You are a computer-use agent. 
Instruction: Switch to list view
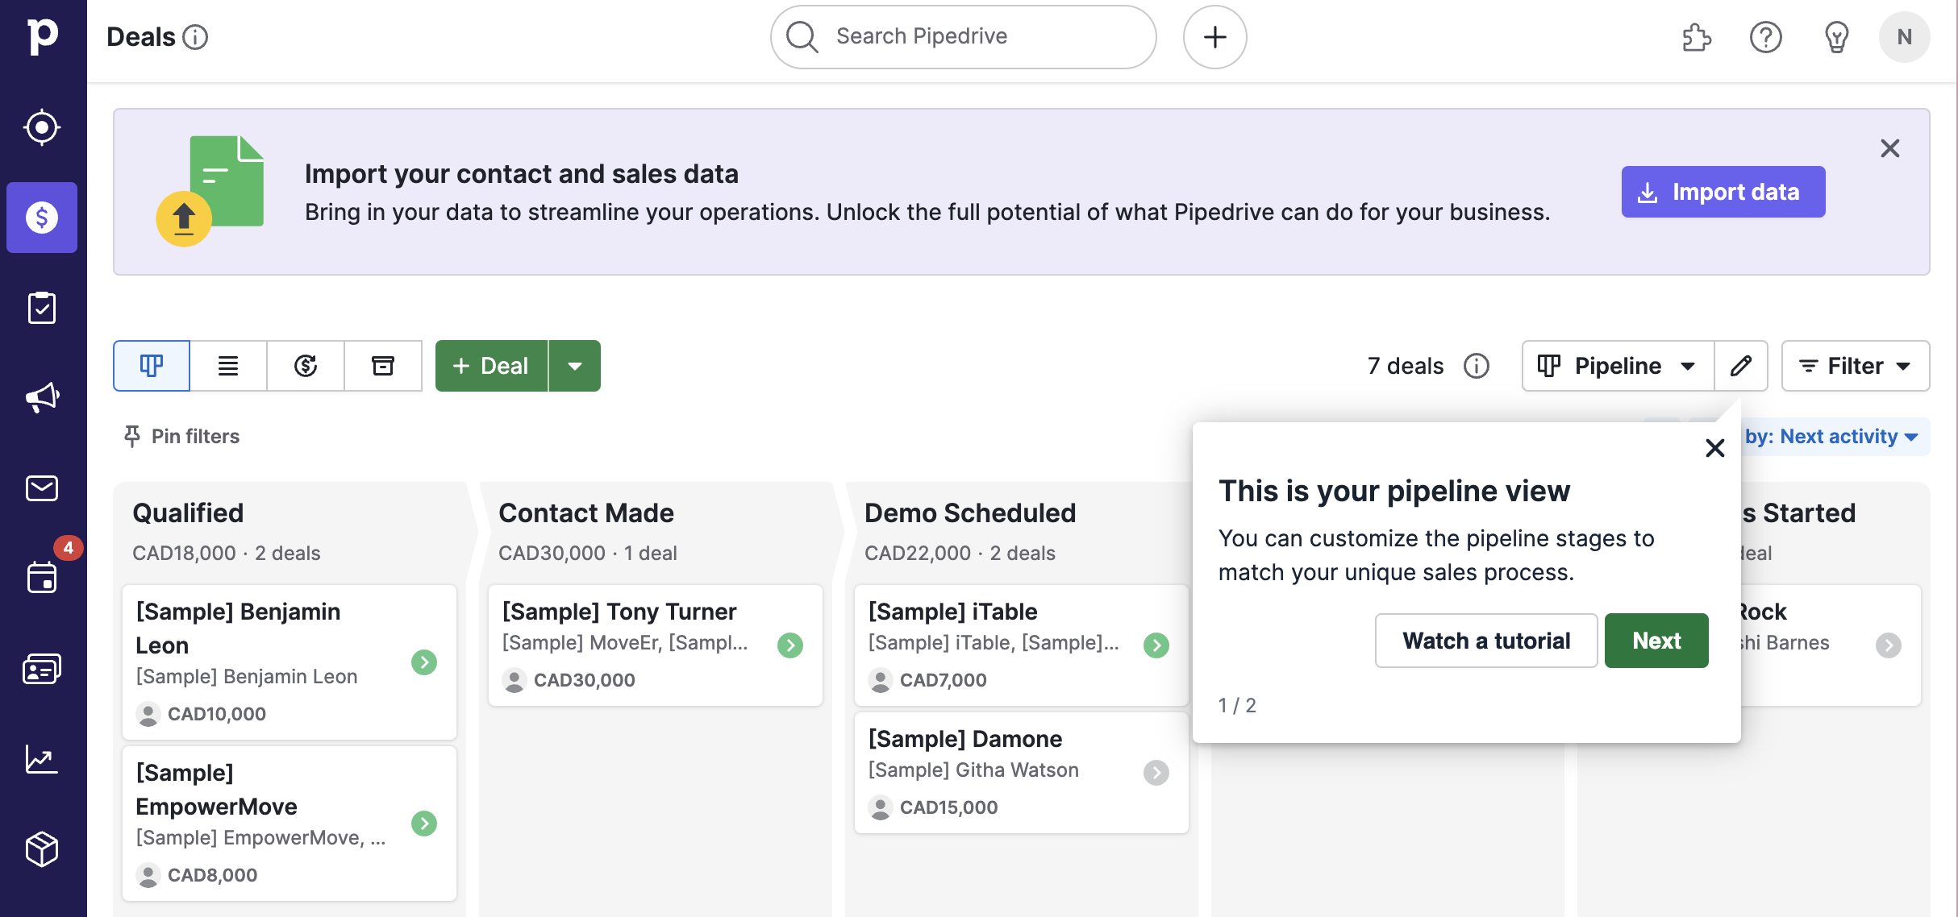[x=228, y=366]
